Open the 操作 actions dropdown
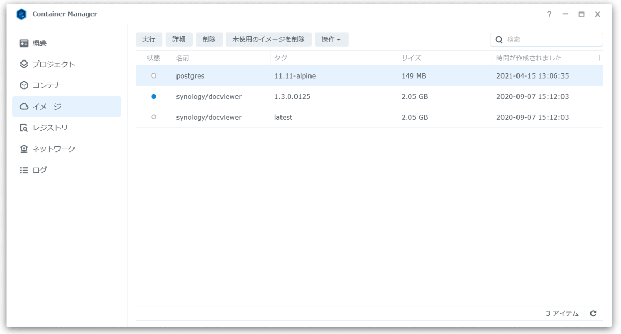 click(331, 39)
